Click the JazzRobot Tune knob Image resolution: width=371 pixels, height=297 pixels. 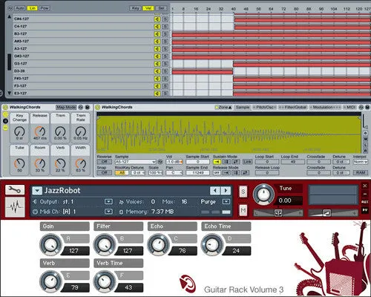[263, 195]
